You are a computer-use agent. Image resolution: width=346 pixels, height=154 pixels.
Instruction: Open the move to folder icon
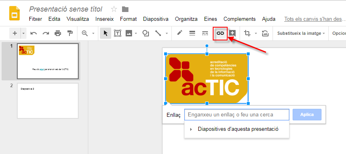pyautogui.click(x=125, y=9)
